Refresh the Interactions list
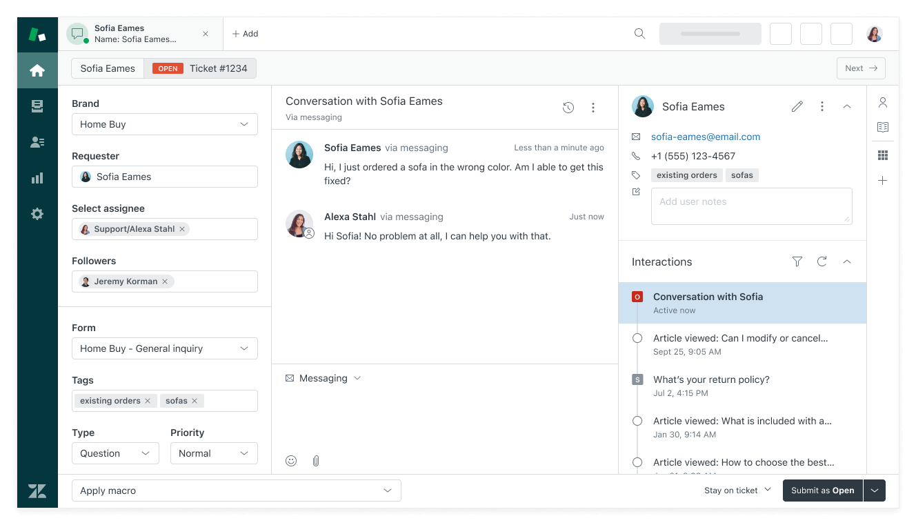 pyautogui.click(x=821, y=261)
